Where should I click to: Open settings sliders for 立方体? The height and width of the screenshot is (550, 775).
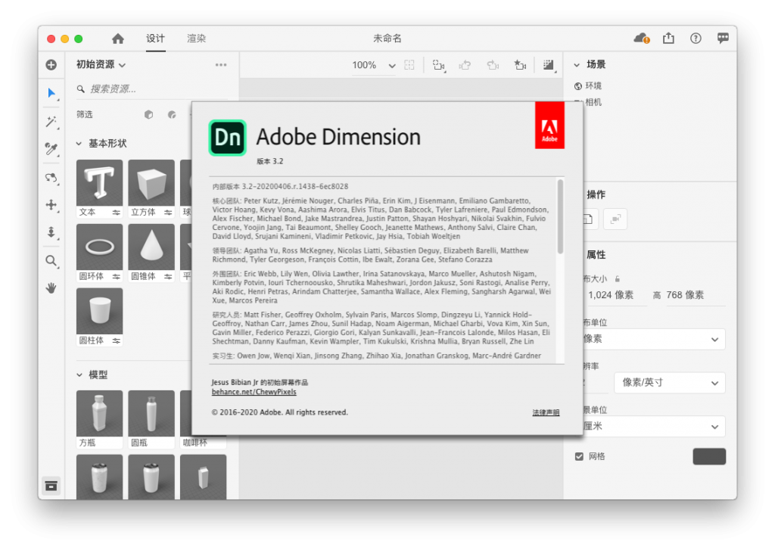[168, 213]
